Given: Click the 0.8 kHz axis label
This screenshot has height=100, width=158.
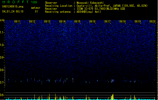Looking at the screenshot, I should [x=2, y=70].
